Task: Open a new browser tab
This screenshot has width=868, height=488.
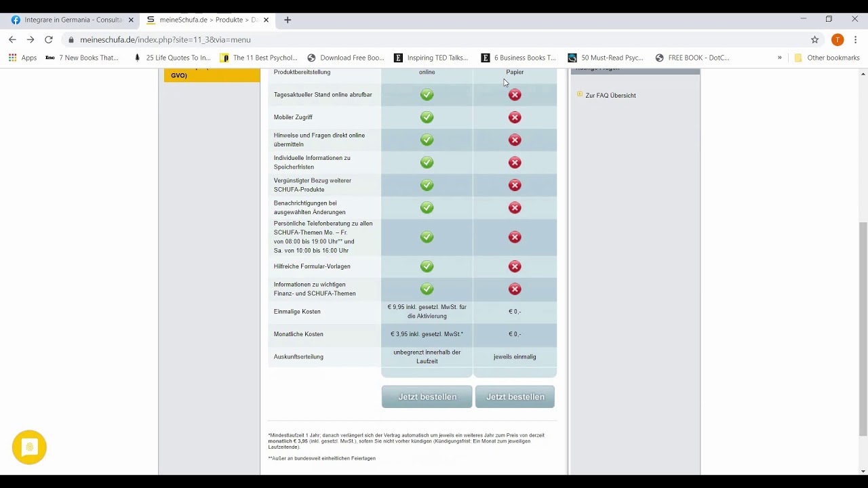Action: click(288, 20)
